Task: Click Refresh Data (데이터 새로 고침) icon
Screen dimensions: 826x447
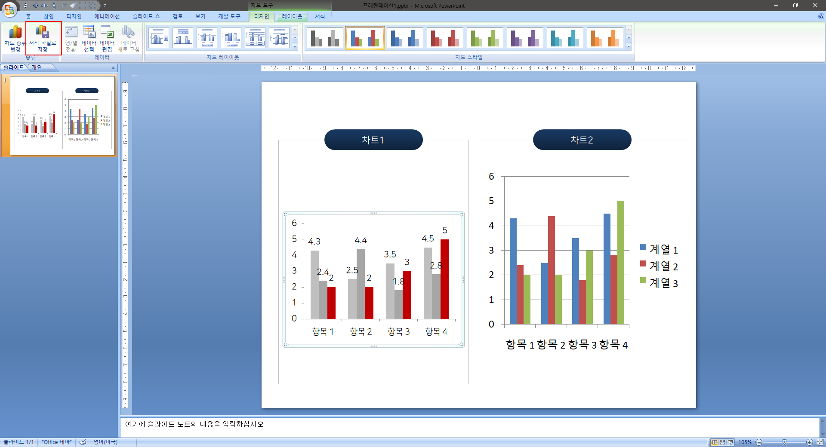Action: tap(129, 38)
